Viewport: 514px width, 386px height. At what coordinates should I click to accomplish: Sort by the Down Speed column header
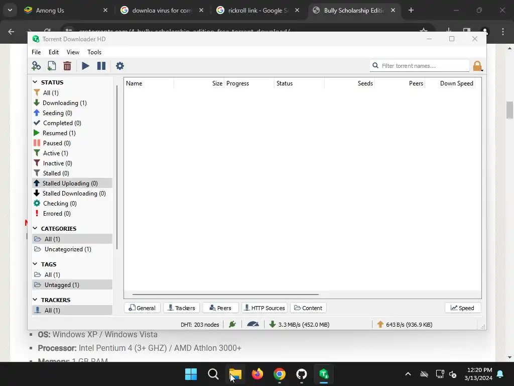pyautogui.click(x=450, y=83)
